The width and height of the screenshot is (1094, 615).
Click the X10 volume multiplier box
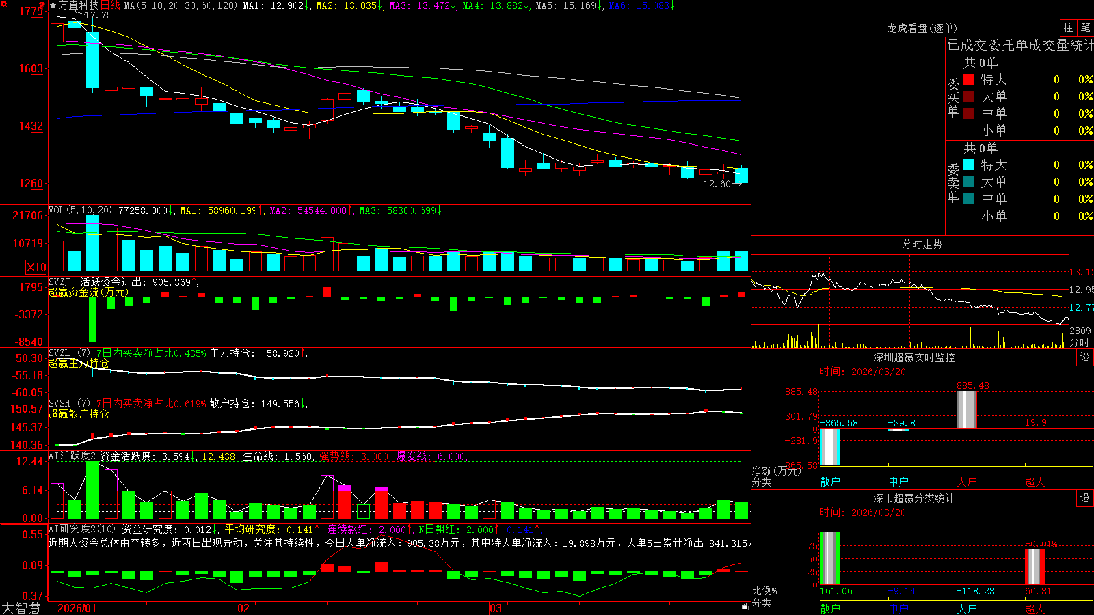click(36, 267)
